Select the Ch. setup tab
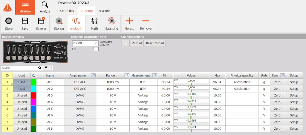Viewport: 306px width, 135px height. click(86, 11)
